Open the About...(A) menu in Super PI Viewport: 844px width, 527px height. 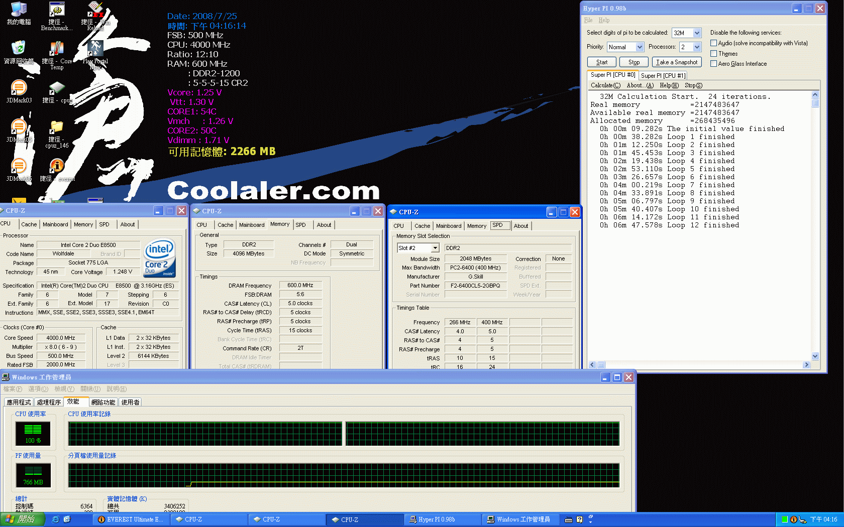(x=640, y=85)
